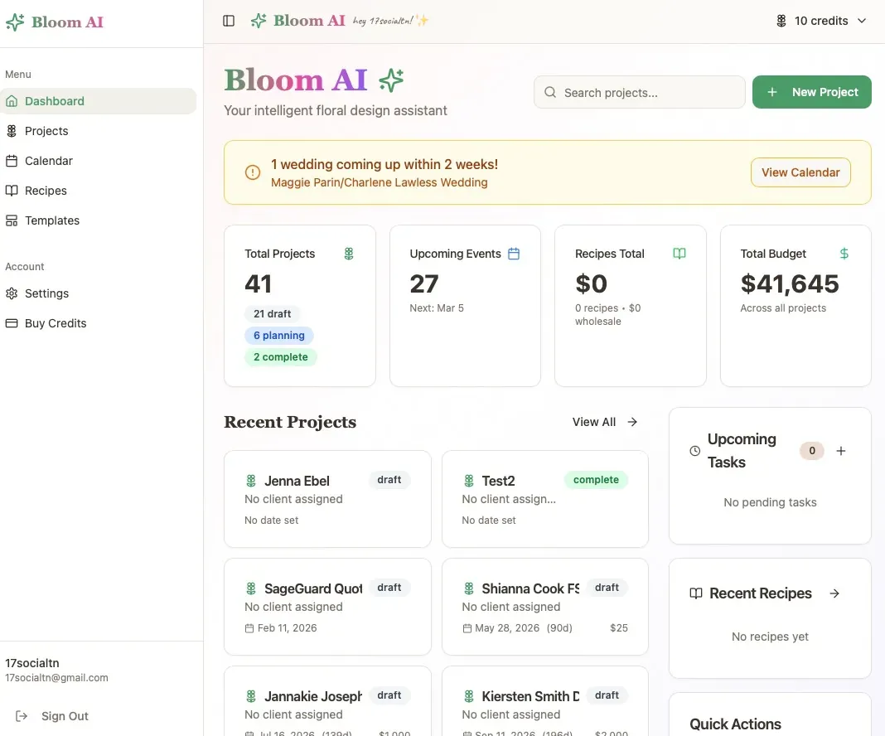Expand the 10 credits dropdown chevron
The height and width of the screenshot is (736, 885).
(x=862, y=21)
